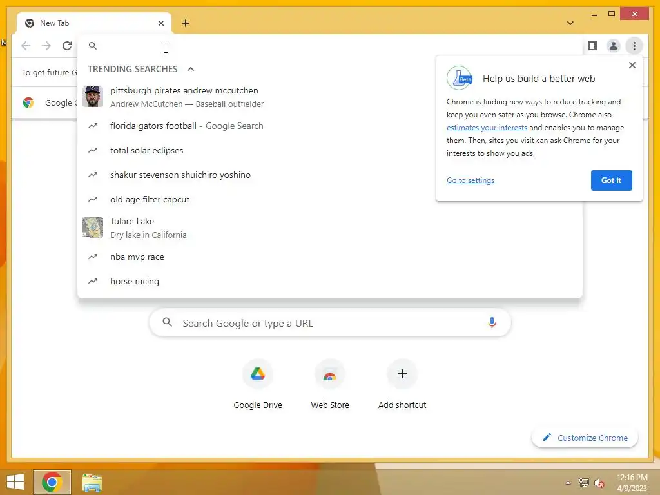Viewport: 660px width, 495px height.
Task: Go back using the back arrow
Action: [26, 46]
